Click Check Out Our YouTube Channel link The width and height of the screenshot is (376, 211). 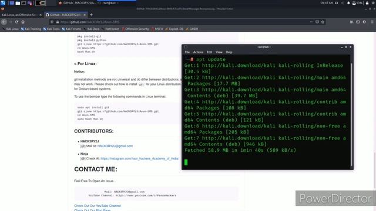click(x=98, y=206)
